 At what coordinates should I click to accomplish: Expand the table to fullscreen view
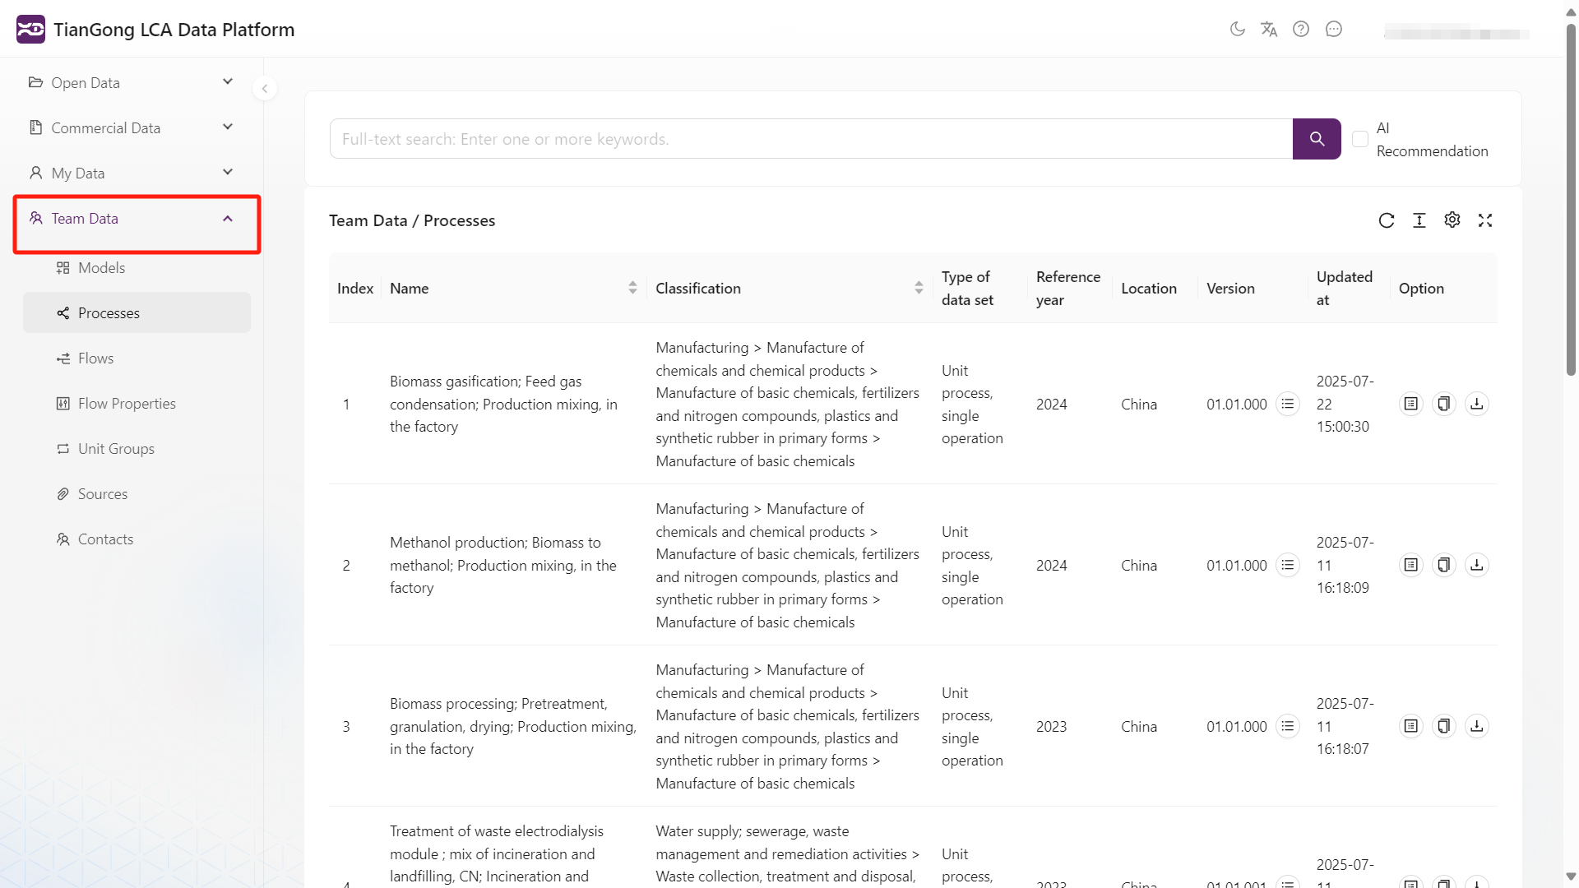click(1485, 220)
